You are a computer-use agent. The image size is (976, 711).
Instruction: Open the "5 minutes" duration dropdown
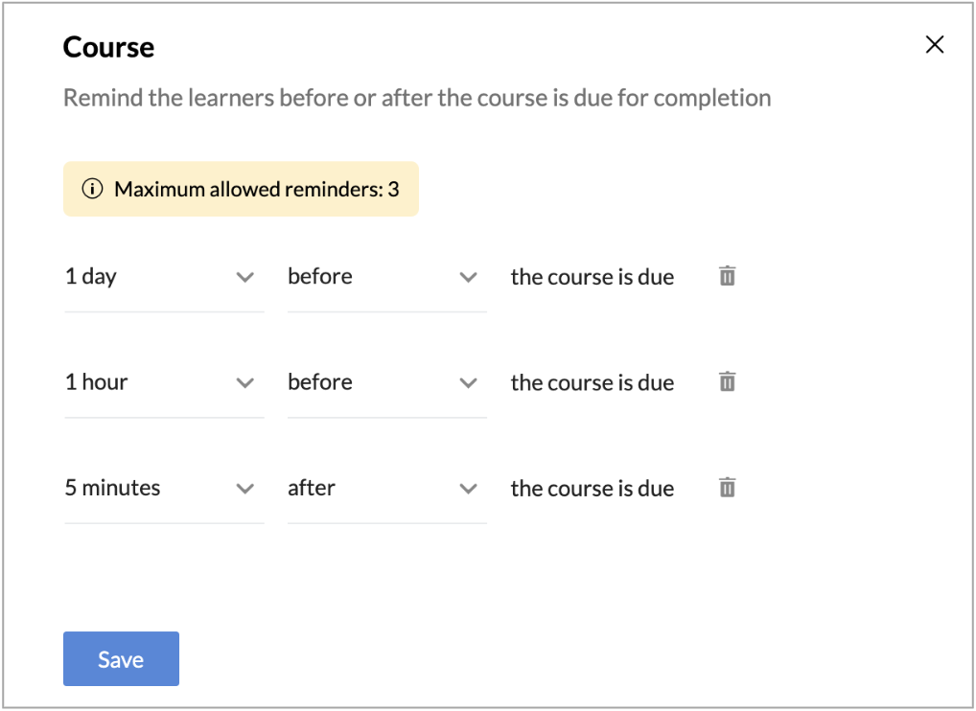point(163,488)
